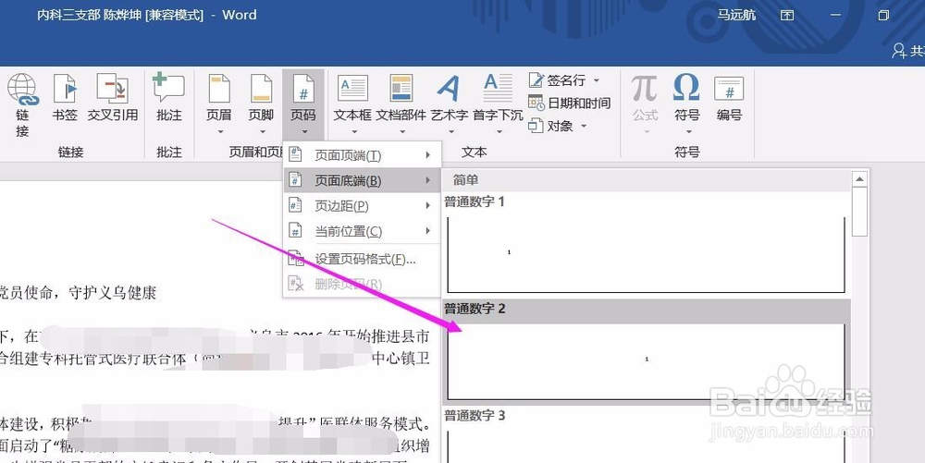Choose 删除页码(R) option
Viewport: 925px width, 463px height.
point(363,284)
